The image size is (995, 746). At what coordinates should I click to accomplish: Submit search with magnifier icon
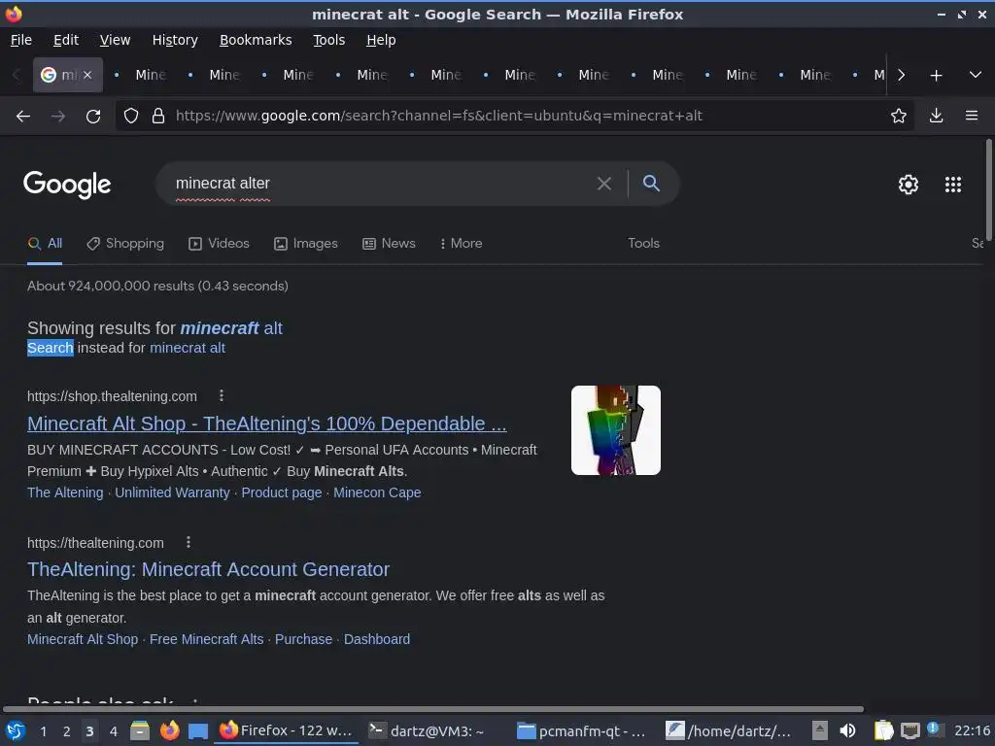651,184
